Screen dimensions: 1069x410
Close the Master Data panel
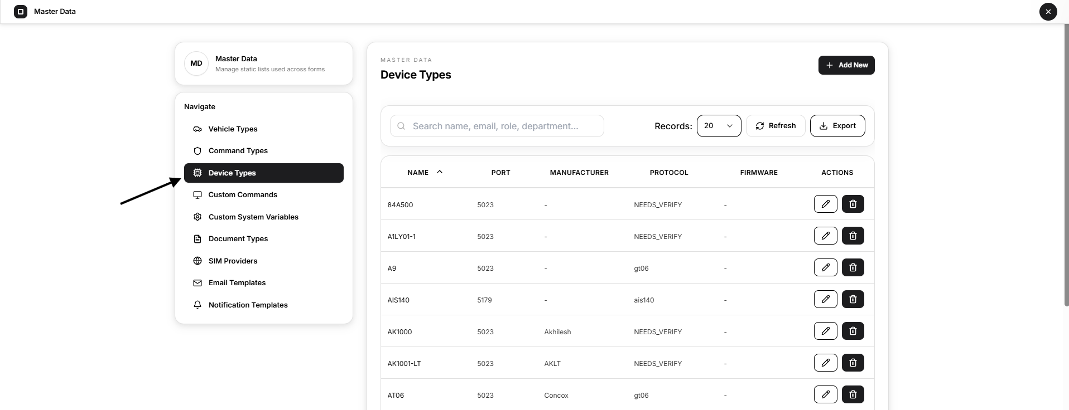[x=1048, y=11]
